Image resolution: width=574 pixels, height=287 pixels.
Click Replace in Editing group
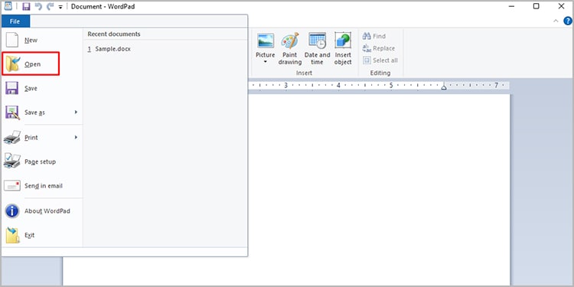click(x=379, y=48)
